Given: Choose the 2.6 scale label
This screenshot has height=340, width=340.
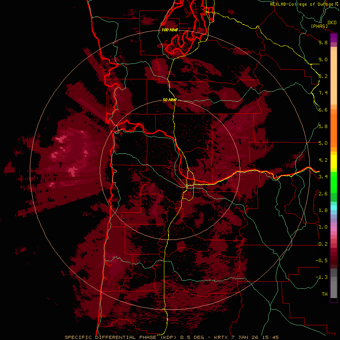Looking at the screenshot, I should tap(323, 194).
